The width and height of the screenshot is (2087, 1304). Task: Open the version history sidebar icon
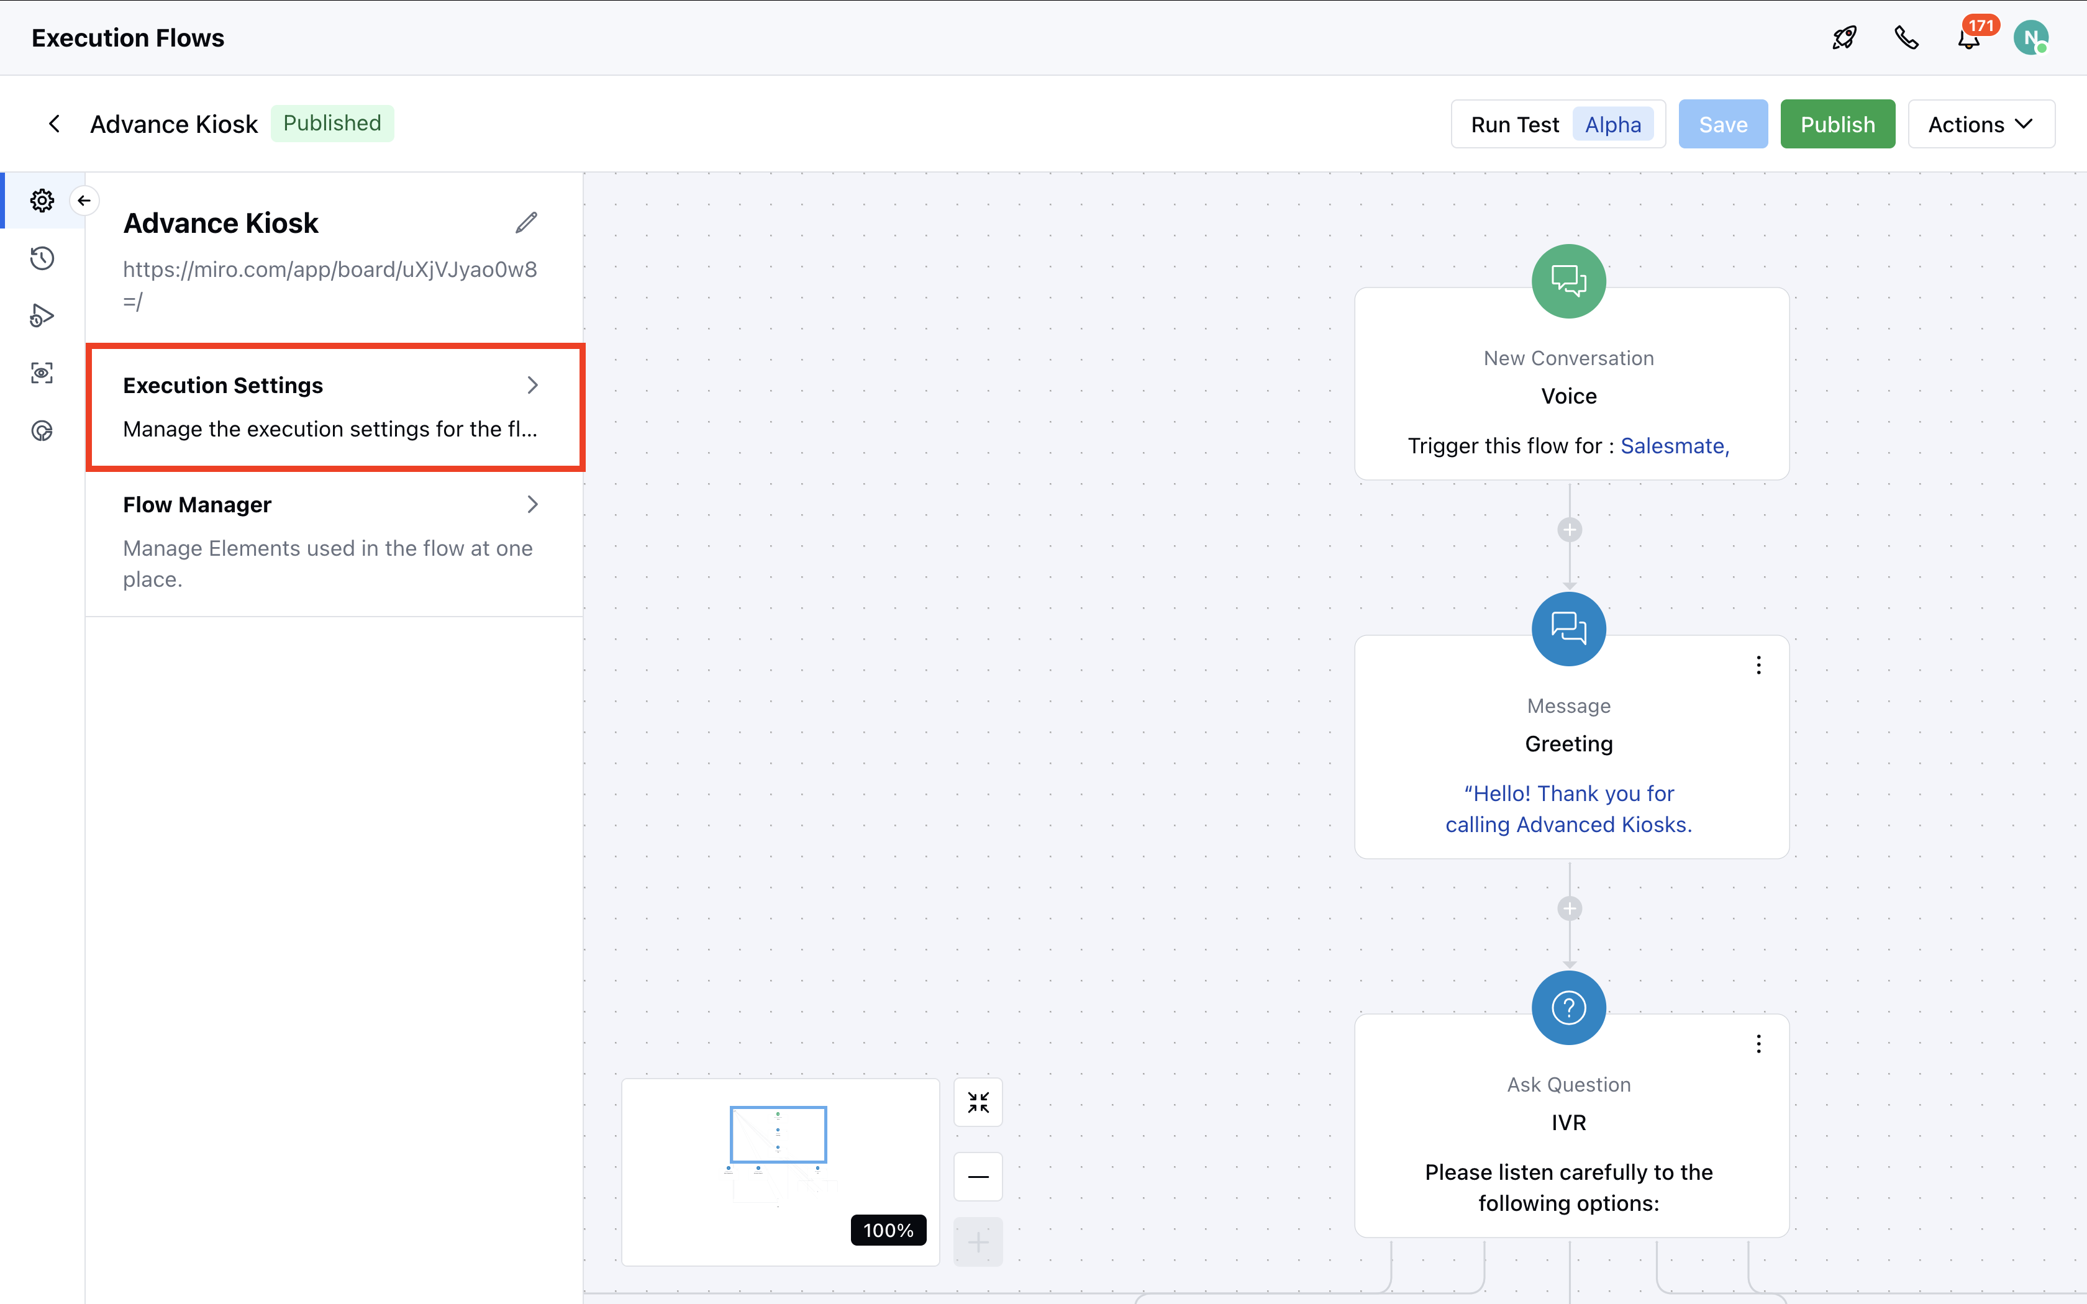(42, 258)
